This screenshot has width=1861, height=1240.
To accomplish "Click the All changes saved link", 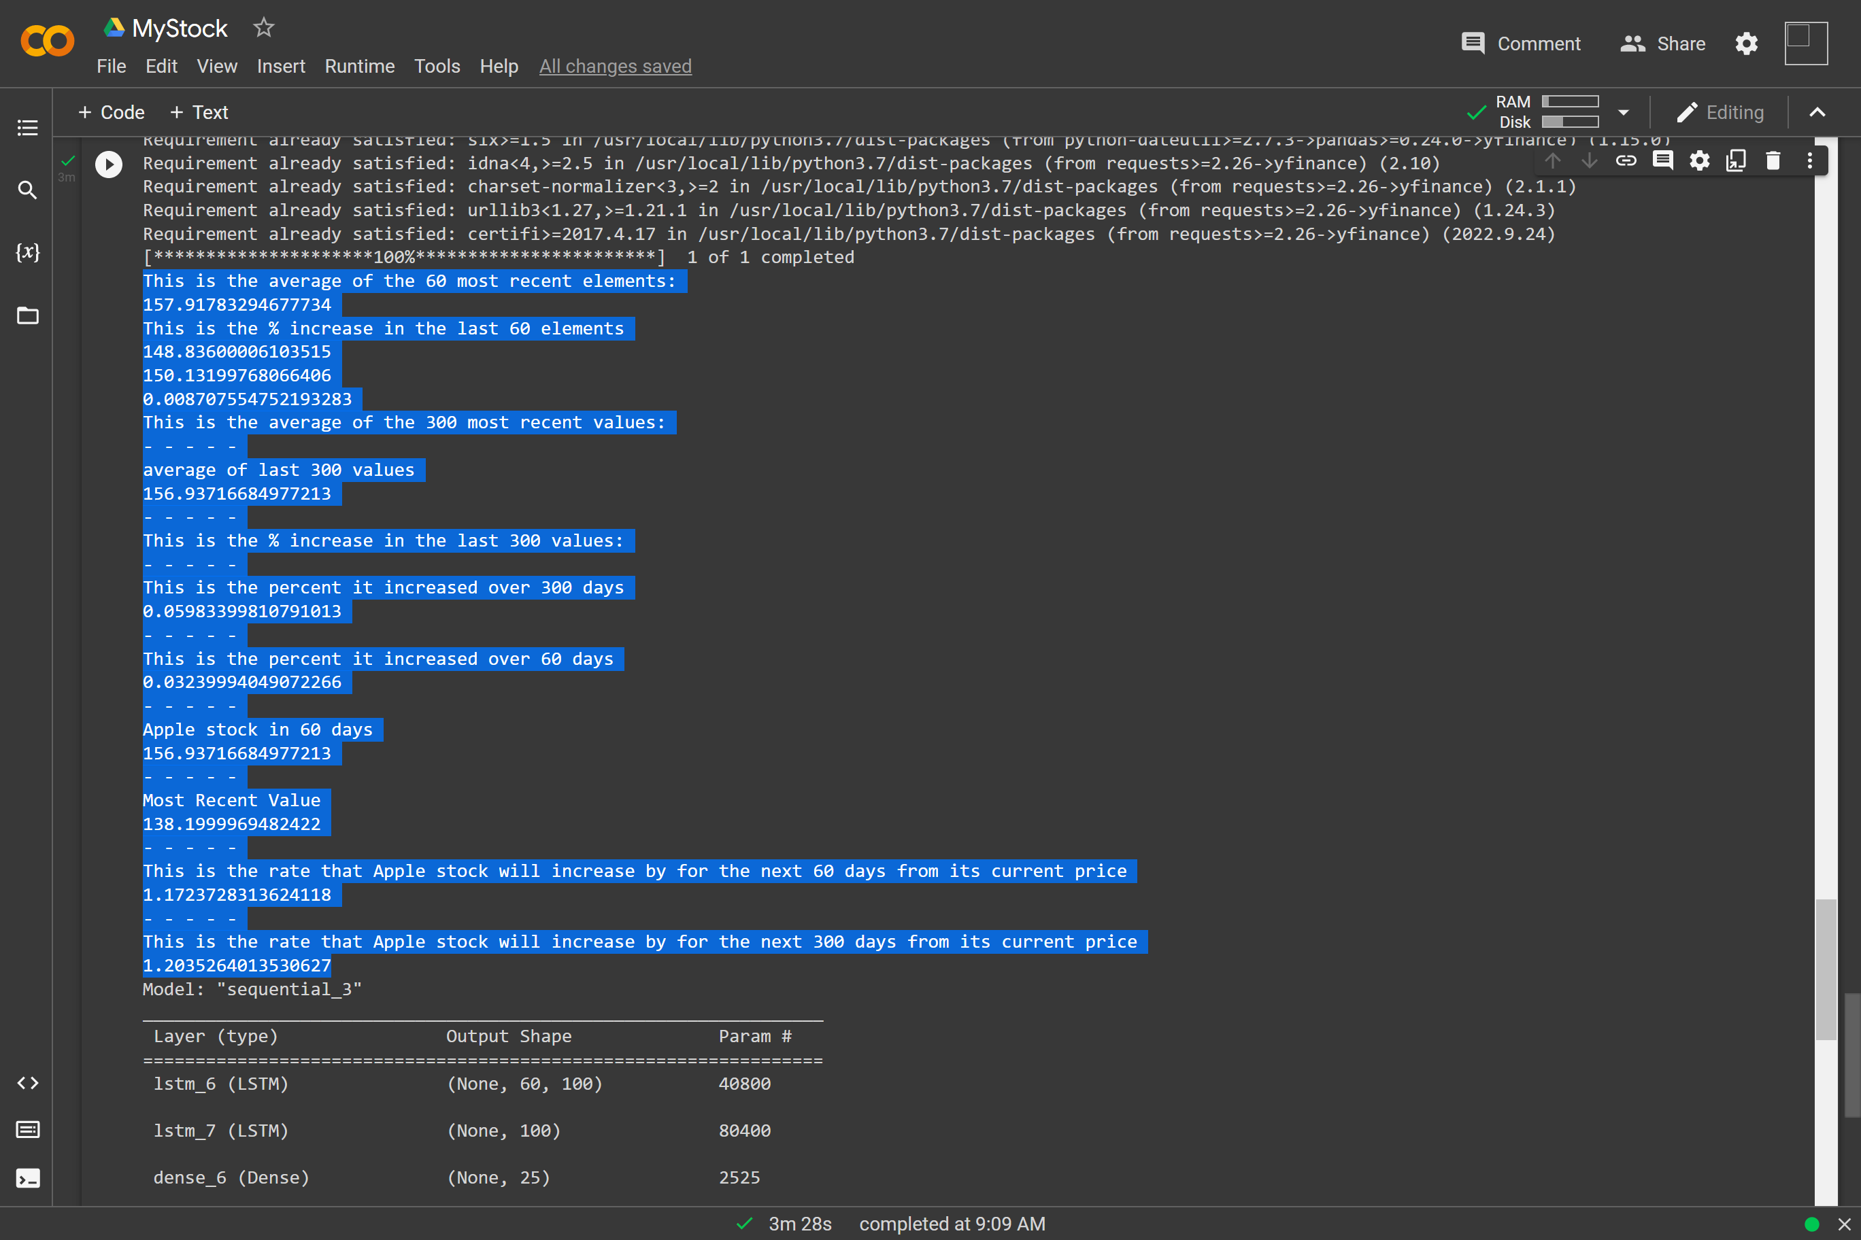I will [615, 67].
